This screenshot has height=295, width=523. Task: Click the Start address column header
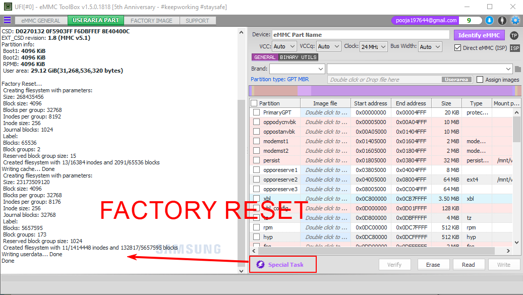[371, 103]
